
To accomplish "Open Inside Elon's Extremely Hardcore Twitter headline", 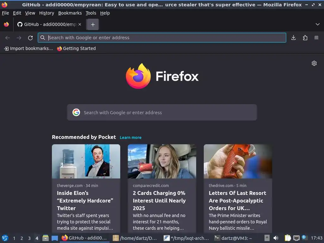I will [x=85, y=201].
